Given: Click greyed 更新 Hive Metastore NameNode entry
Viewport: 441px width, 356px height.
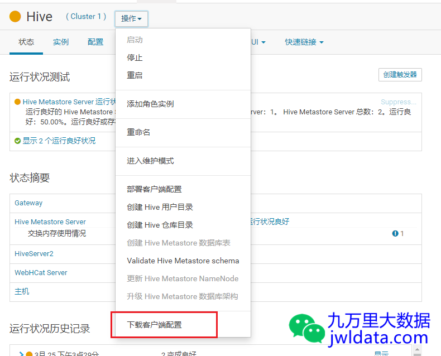Looking at the screenshot, I should tap(183, 278).
